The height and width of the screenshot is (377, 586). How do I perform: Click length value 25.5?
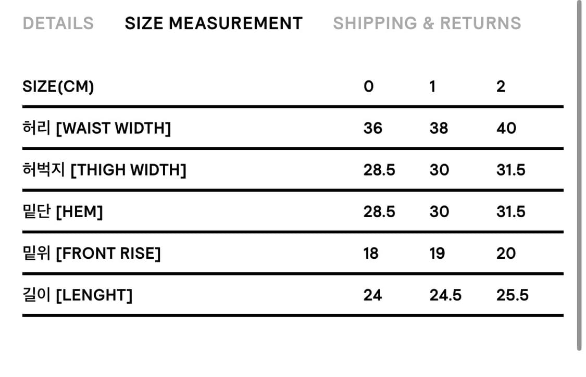click(x=513, y=295)
